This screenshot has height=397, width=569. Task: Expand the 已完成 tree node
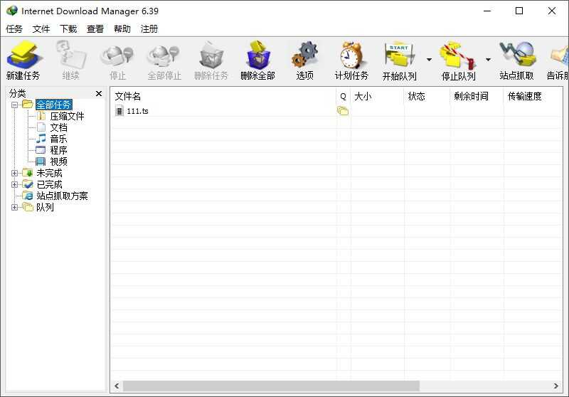[x=14, y=184]
